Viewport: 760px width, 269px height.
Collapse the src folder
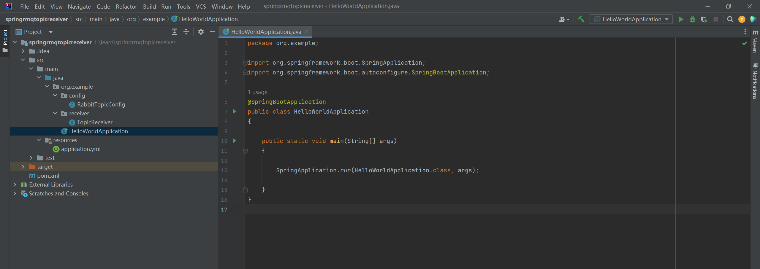pyautogui.click(x=23, y=60)
